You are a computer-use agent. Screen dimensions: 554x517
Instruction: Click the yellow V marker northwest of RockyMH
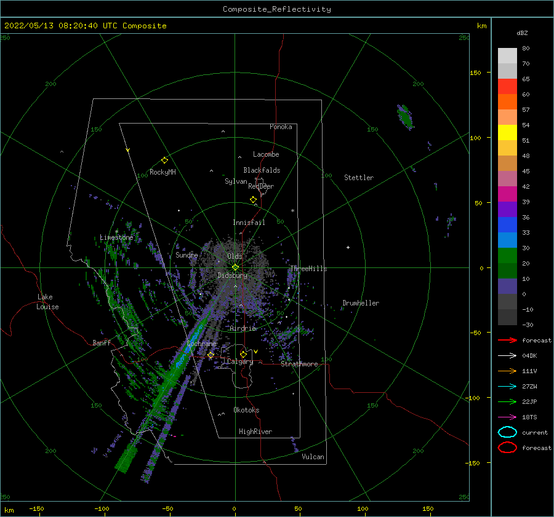coord(128,150)
